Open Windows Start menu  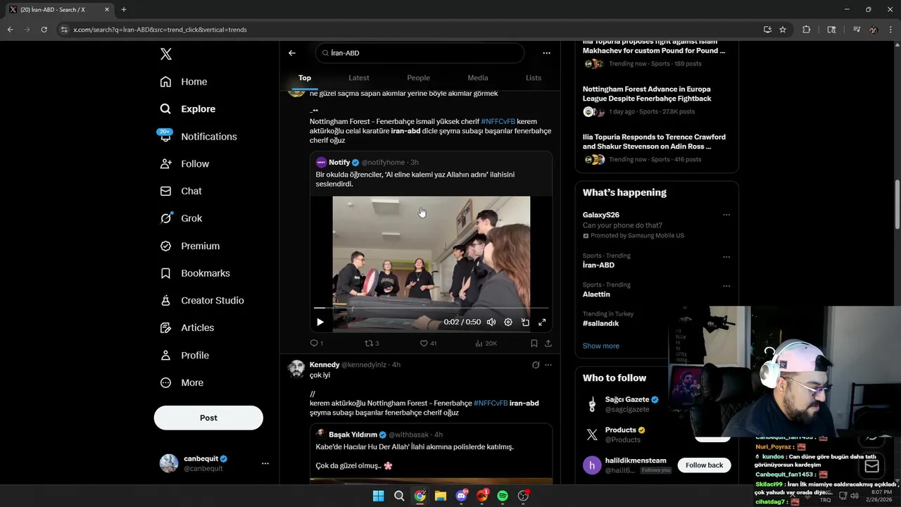tap(379, 496)
